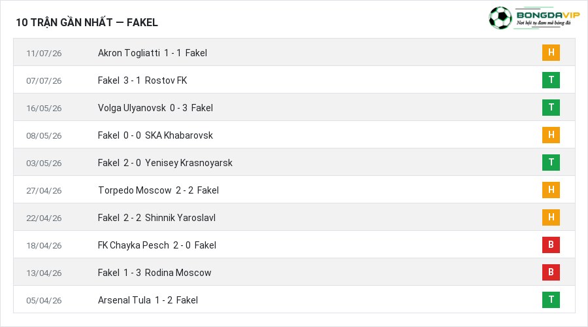Click the date 08/05/26
This screenshot has width=588, height=327.
44,135
